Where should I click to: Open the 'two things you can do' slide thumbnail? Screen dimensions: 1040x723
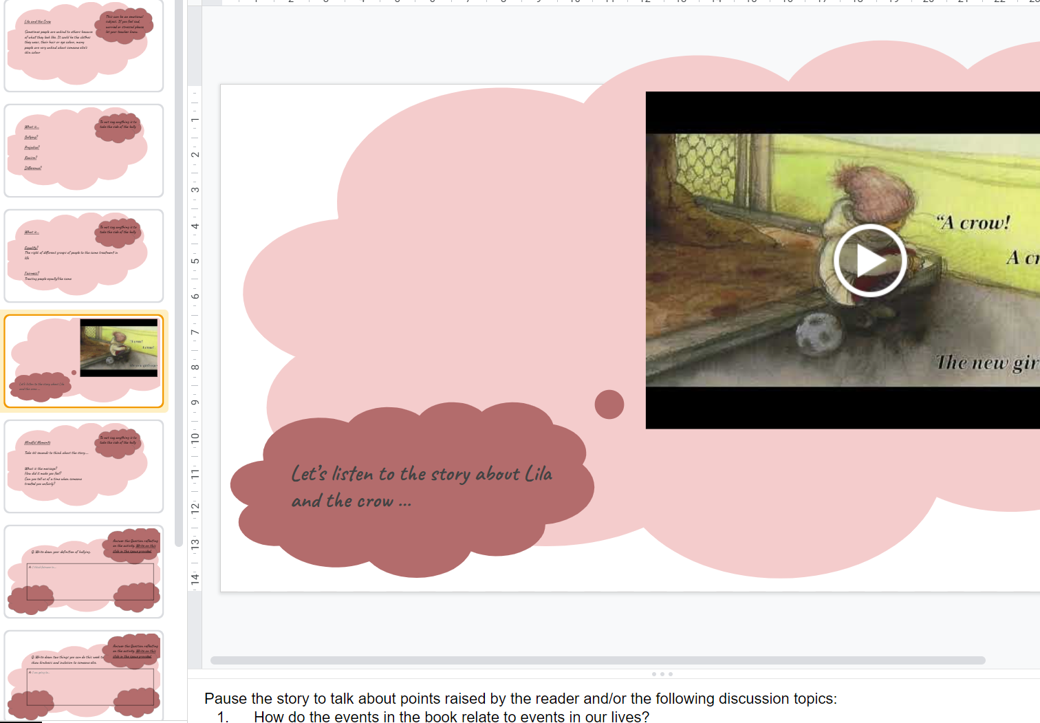point(84,676)
